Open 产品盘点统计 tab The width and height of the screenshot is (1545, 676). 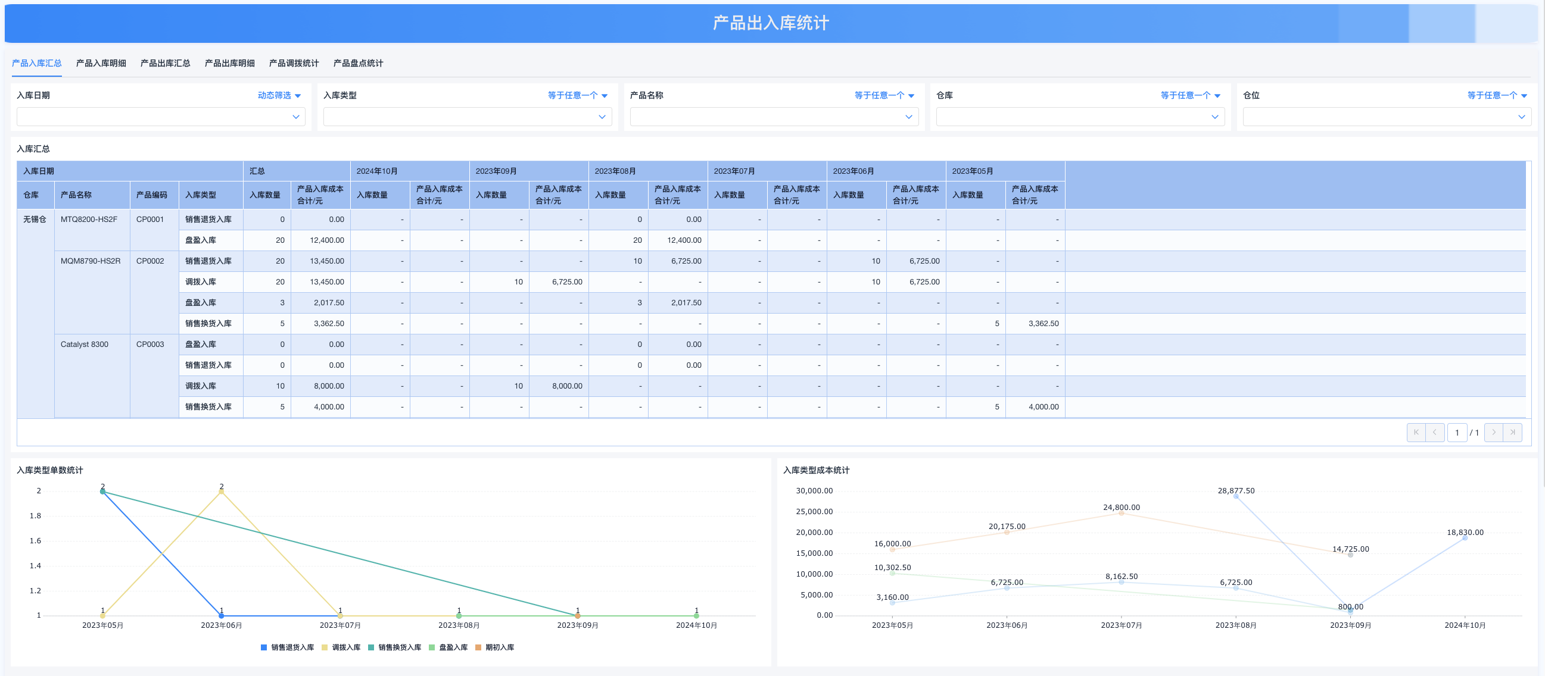(x=358, y=63)
